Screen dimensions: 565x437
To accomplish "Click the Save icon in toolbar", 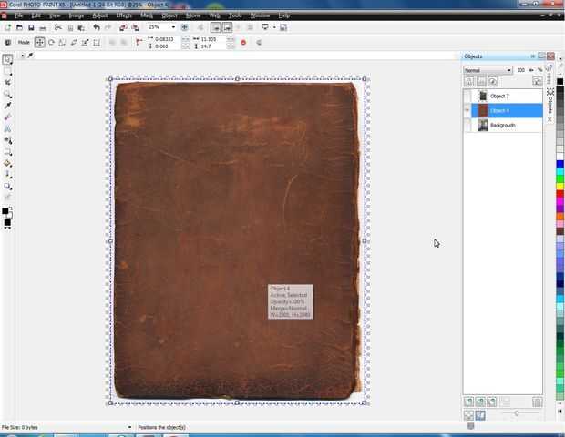I will pos(31,27).
